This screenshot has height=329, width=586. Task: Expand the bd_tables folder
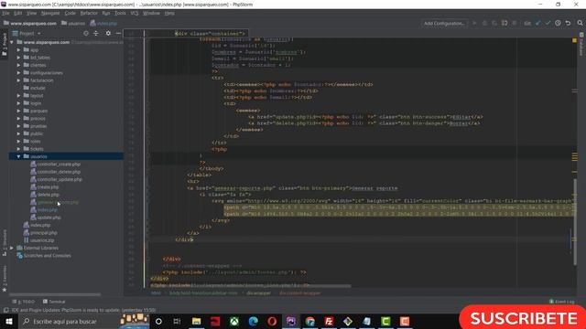pos(18,58)
